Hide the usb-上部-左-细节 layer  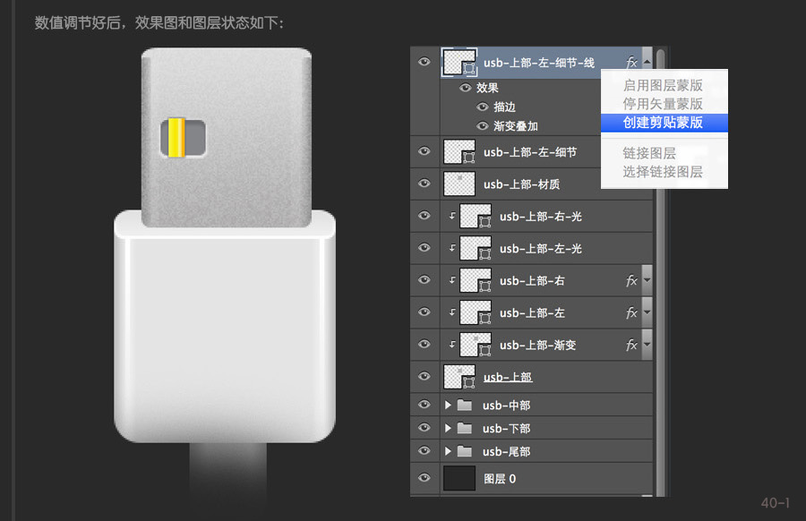point(424,151)
